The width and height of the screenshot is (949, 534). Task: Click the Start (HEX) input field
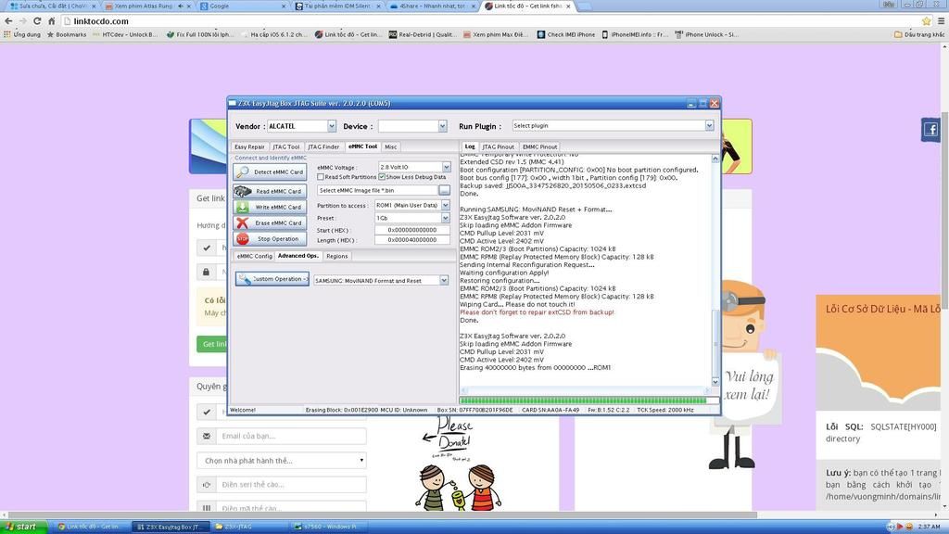coord(412,230)
